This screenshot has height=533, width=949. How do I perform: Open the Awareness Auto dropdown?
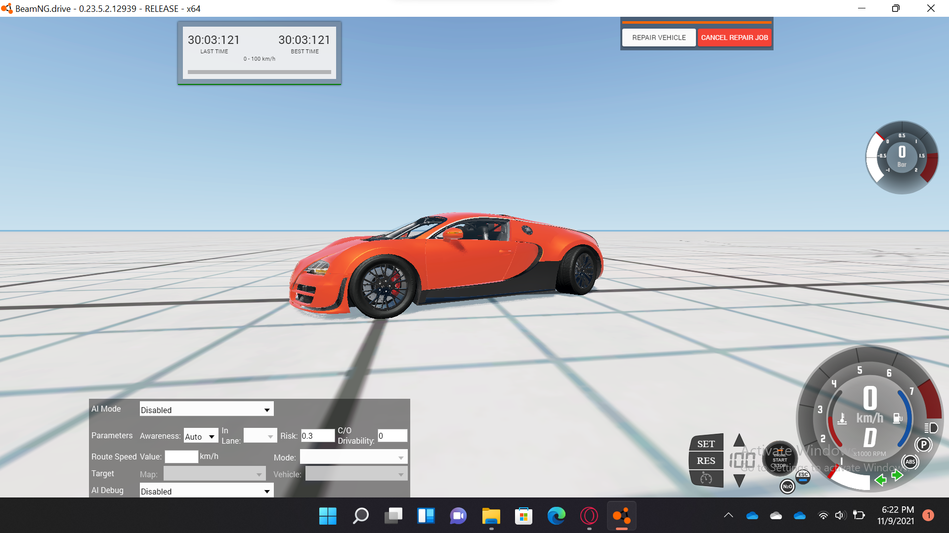coord(201,436)
